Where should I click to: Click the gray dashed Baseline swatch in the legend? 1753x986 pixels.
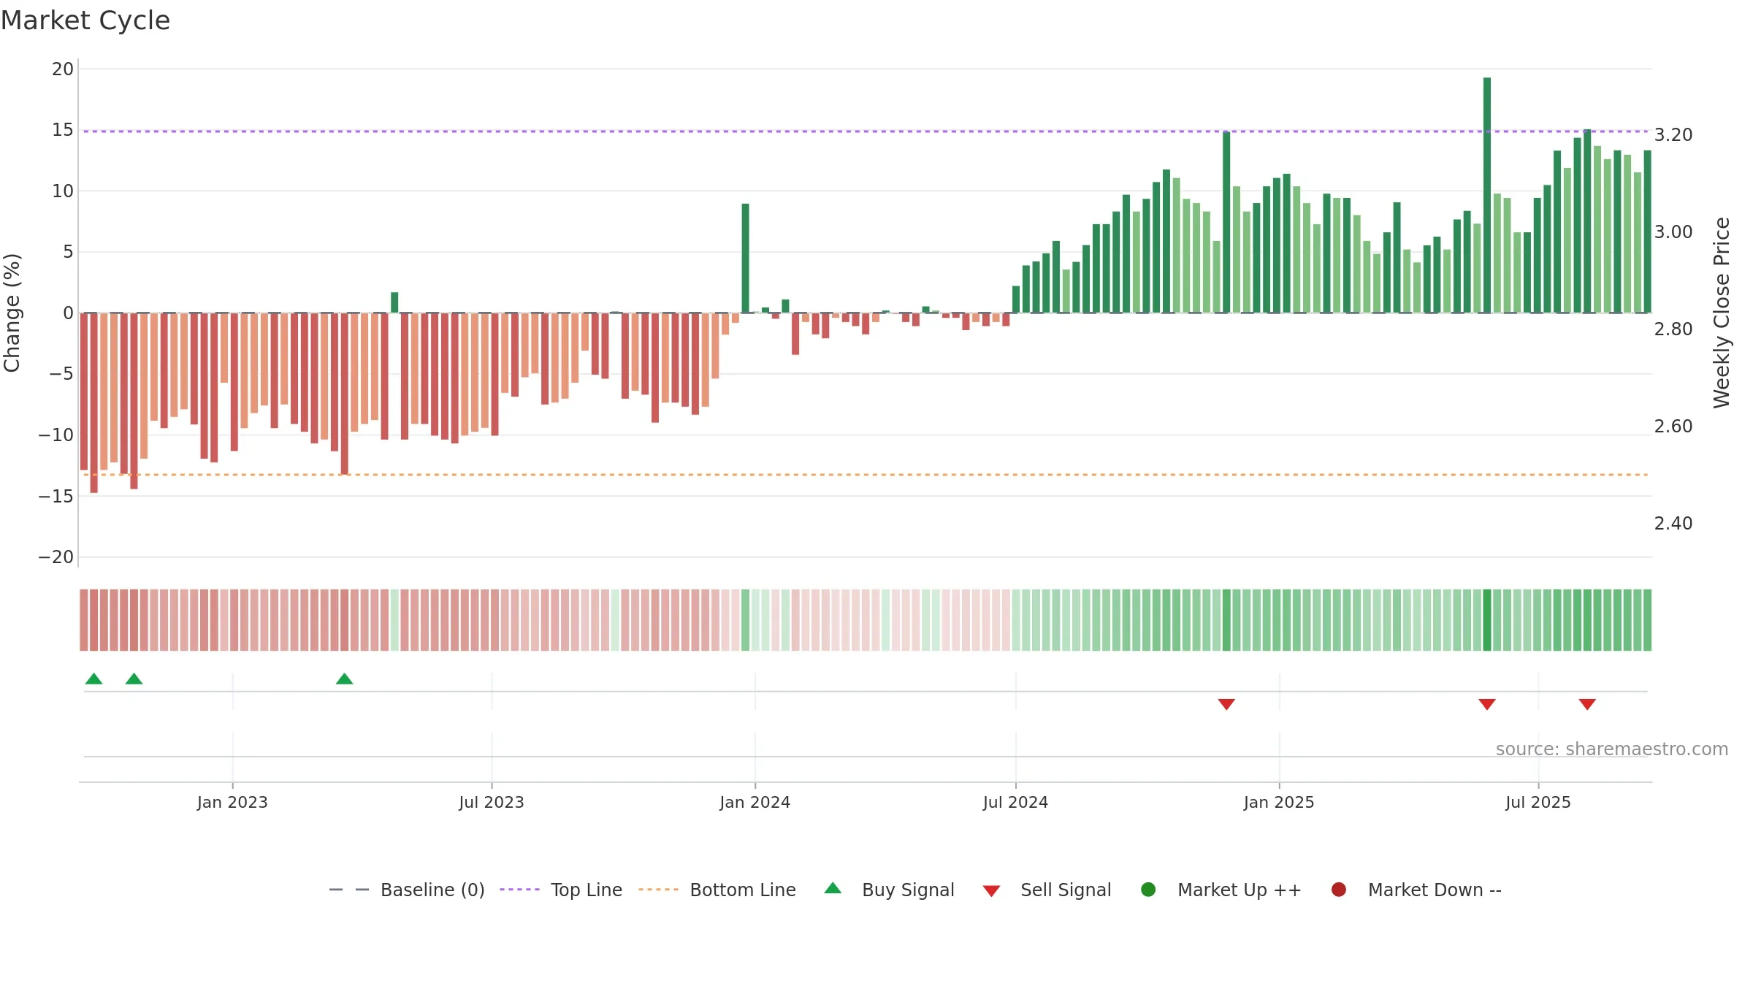(x=349, y=890)
